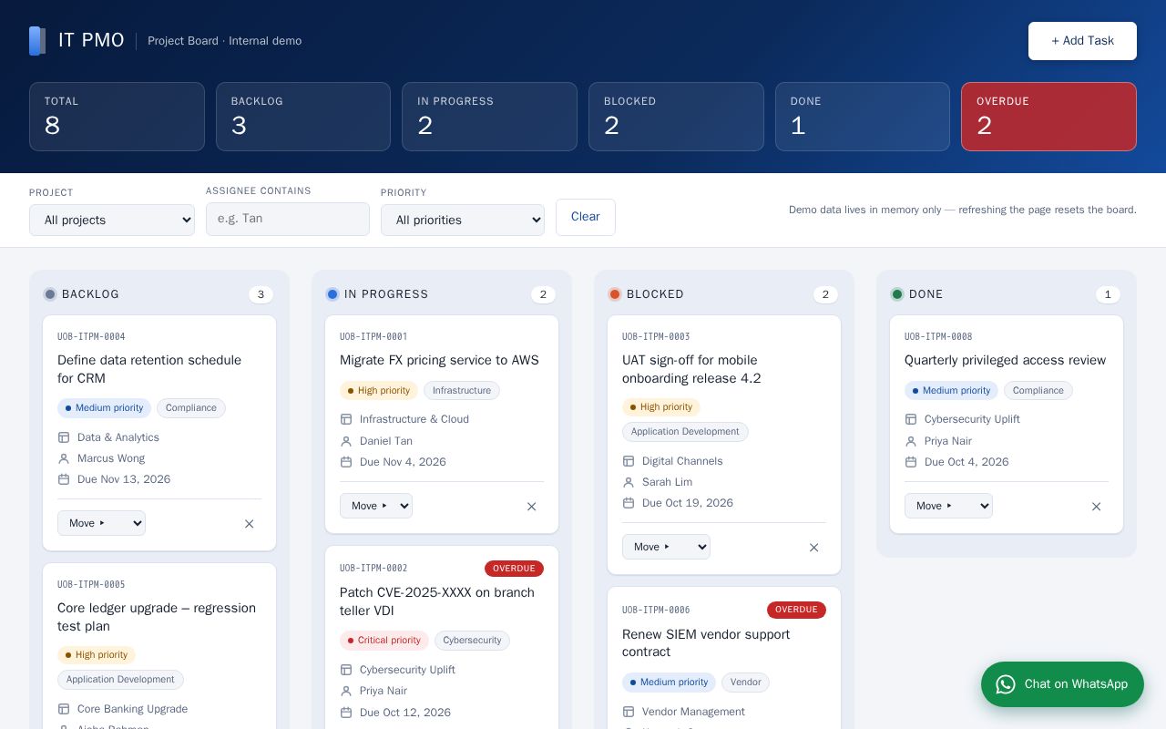Click project icon beside Data & Analytics

coord(64,437)
